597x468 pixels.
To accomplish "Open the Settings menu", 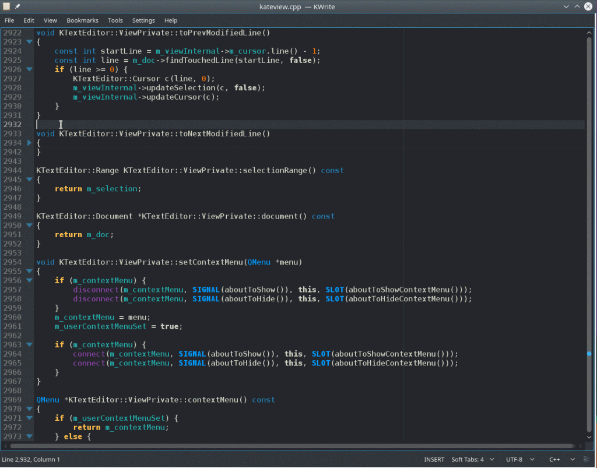I will 143,20.
